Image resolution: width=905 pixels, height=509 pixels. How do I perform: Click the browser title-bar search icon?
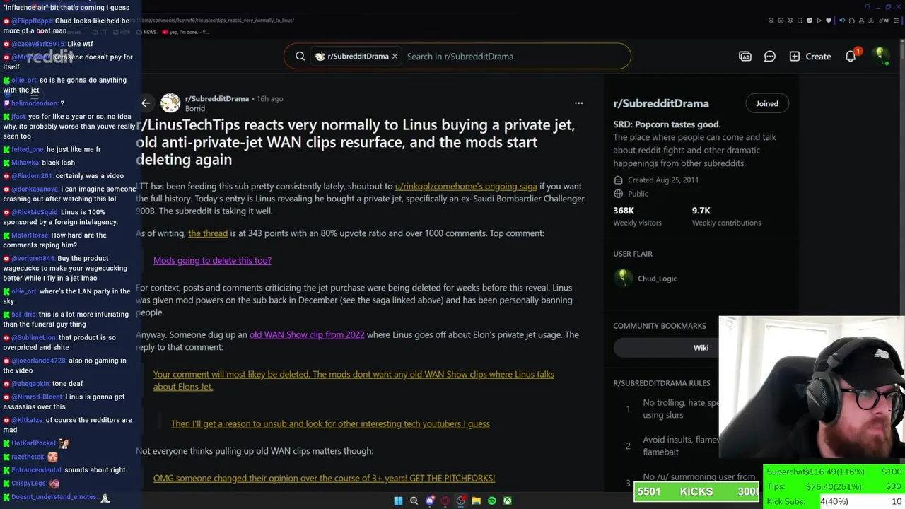click(868, 7)
